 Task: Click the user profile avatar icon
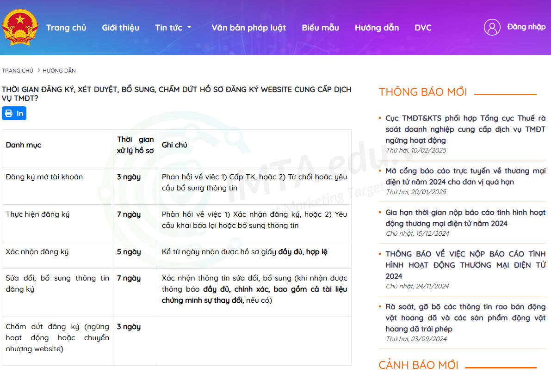(492, 27)
